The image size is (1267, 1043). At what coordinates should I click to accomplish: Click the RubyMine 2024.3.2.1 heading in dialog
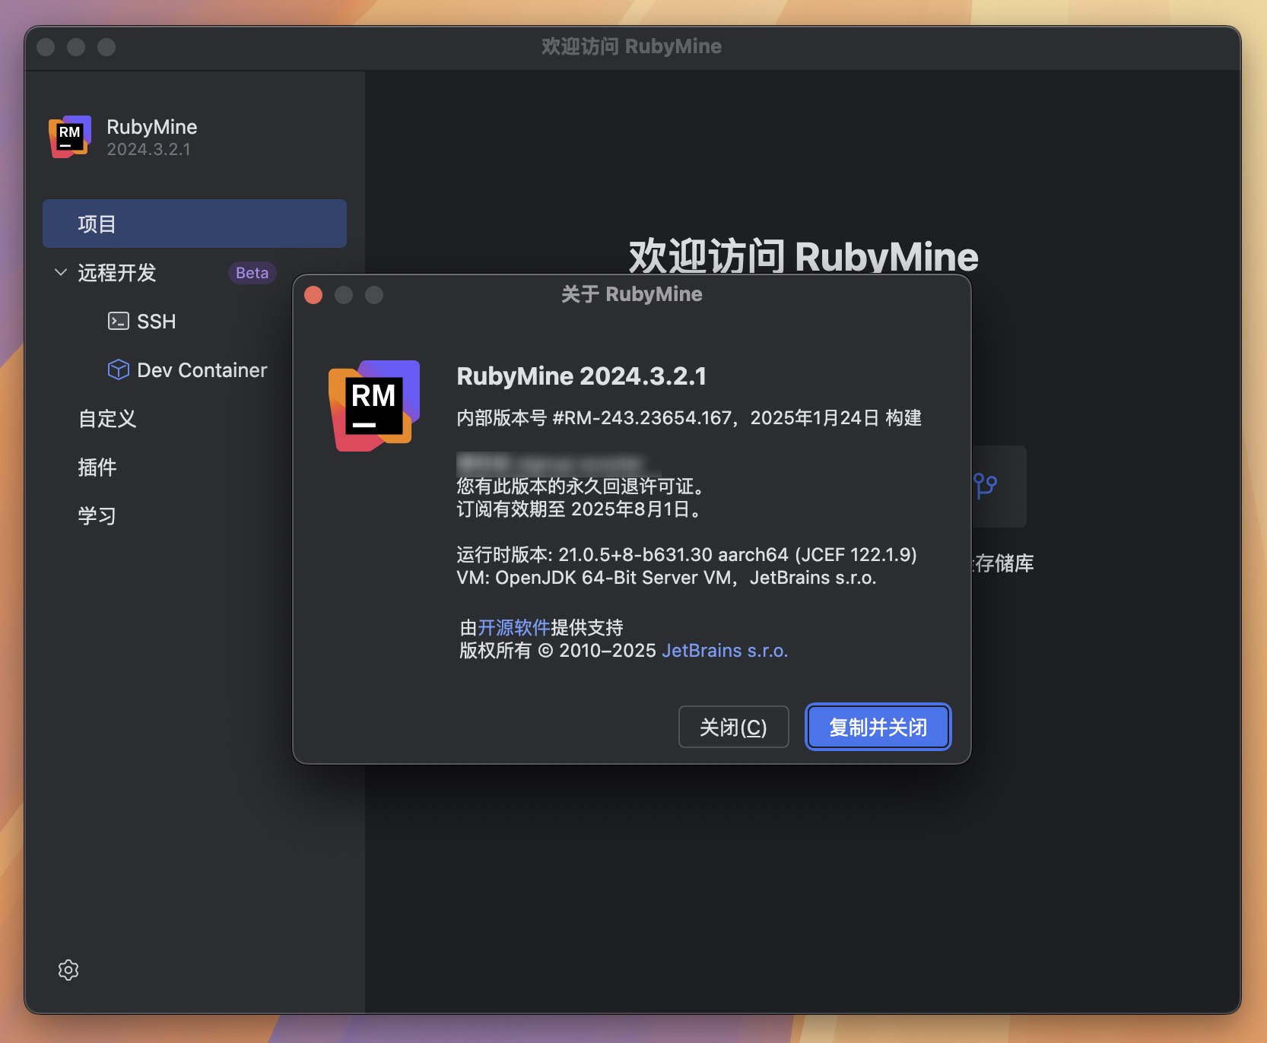(x=582, y=376)
